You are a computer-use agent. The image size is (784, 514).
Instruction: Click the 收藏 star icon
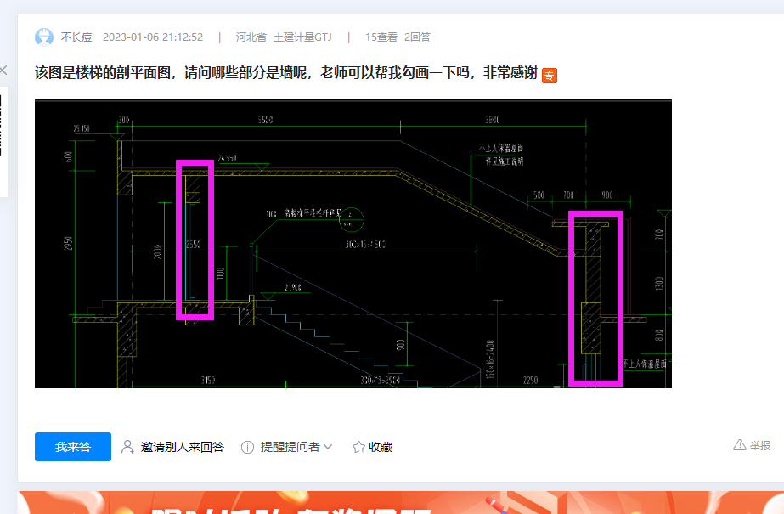pos(358,447)
